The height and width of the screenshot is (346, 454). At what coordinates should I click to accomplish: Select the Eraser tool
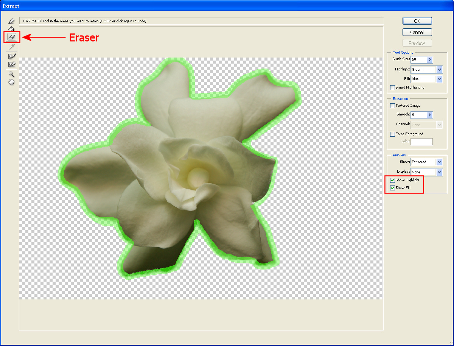11,37
